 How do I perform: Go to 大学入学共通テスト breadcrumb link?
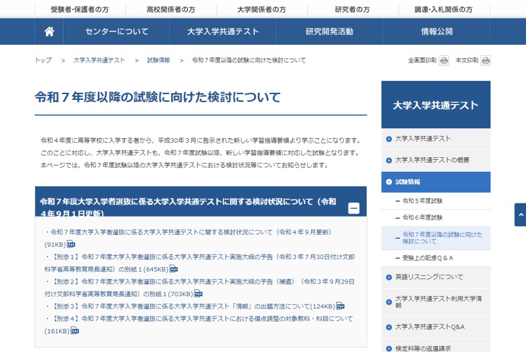click(x=99, y=61)
